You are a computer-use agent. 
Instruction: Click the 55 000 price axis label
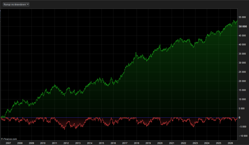pyautogui.click(x=242, y=17)
